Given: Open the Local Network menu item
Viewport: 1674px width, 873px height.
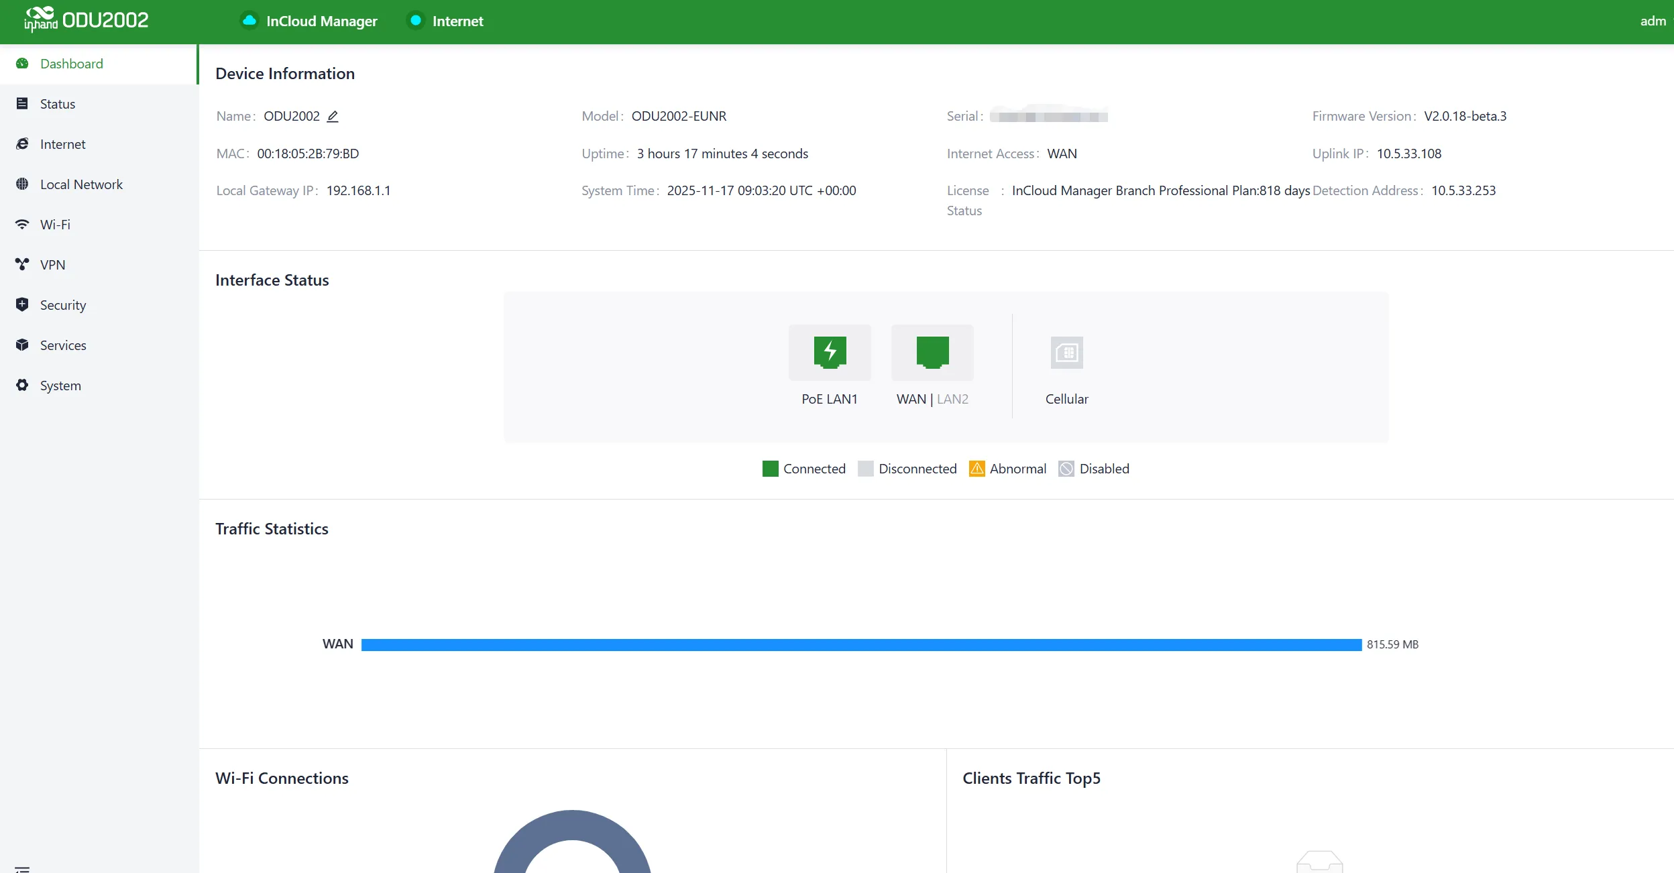Looking at the screenshot, I should point(99,184).
